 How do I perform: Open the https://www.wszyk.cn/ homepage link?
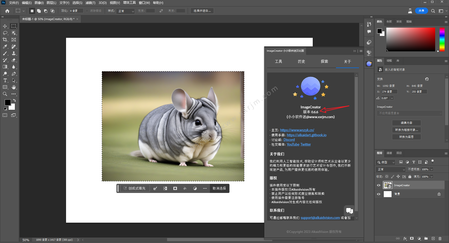pyautogui.click(x=297, y=130)
